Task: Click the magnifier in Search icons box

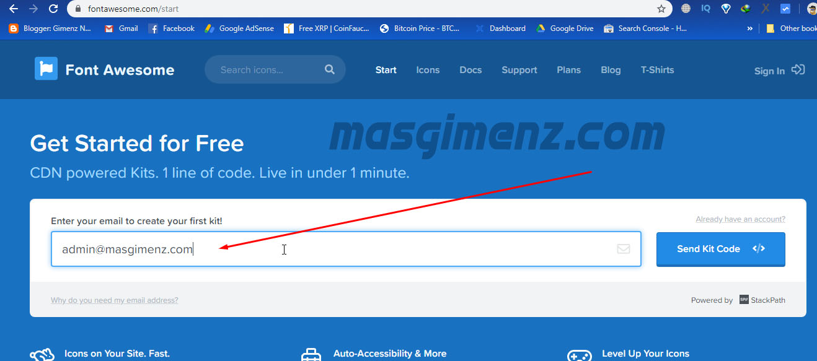Action: [x=330, y=69]
